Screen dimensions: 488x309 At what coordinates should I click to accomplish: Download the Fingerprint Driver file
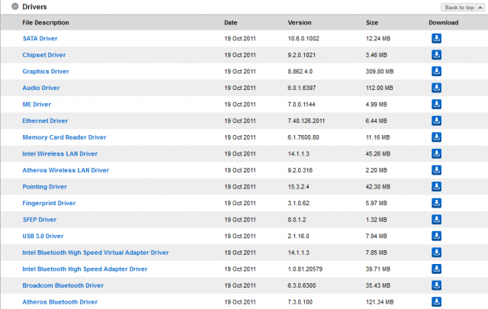(x=436, y=203)
